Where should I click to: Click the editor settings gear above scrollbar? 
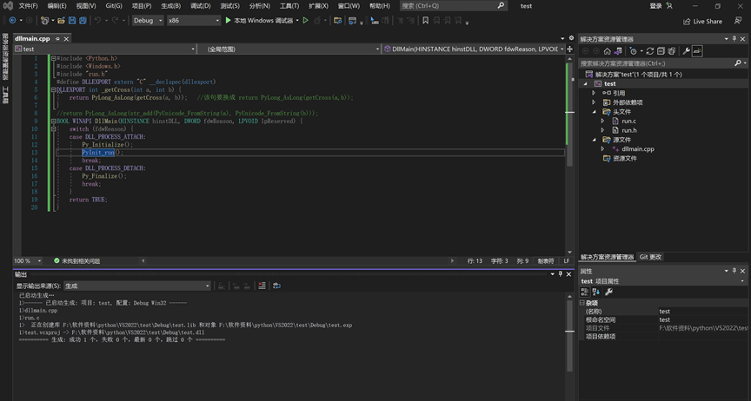point(571,38)
